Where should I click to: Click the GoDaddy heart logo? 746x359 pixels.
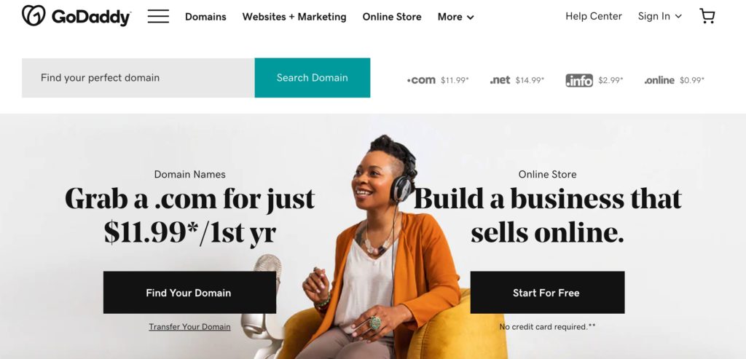click(x=34, y=16)
